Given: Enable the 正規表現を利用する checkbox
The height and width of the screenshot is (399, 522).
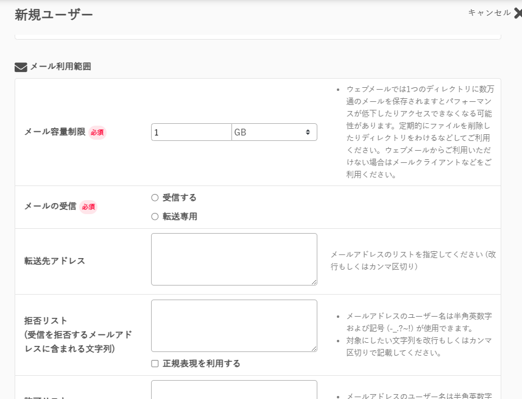Looking at the screenshot, I should click(155, 364).
